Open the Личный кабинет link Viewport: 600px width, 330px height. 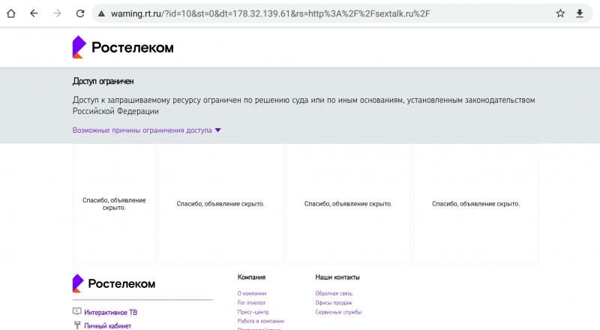pos(107,325)
